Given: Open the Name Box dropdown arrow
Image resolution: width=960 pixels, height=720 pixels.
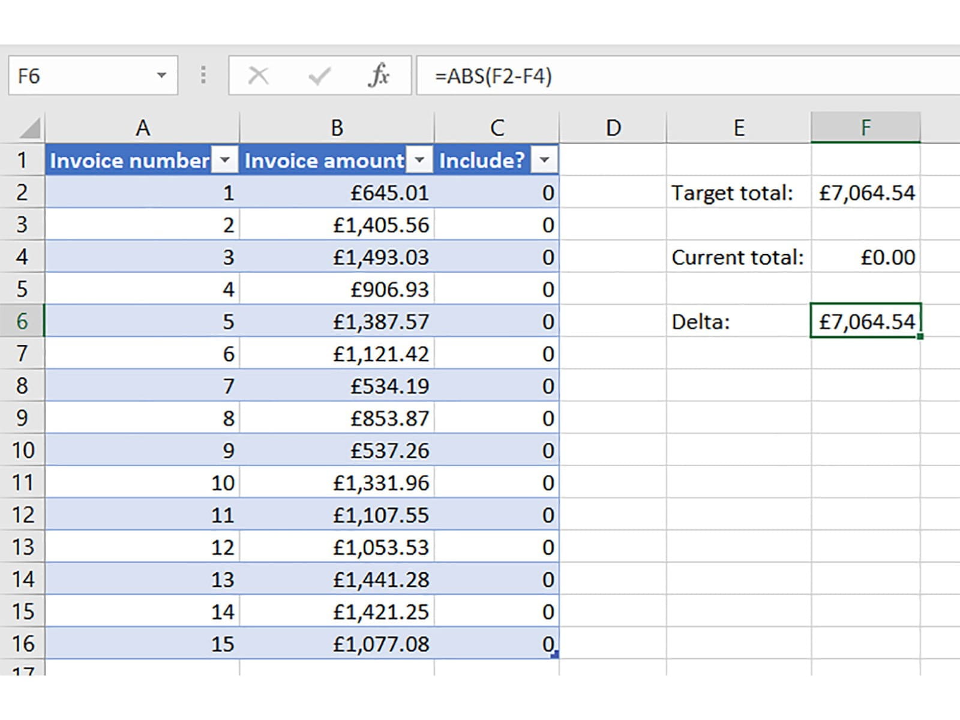Looking at the screenshot, I should coord(161,76).
